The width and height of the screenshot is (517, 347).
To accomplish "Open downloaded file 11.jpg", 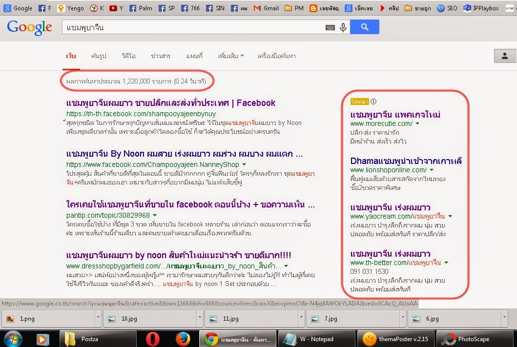I will click(x=252, y=319).
